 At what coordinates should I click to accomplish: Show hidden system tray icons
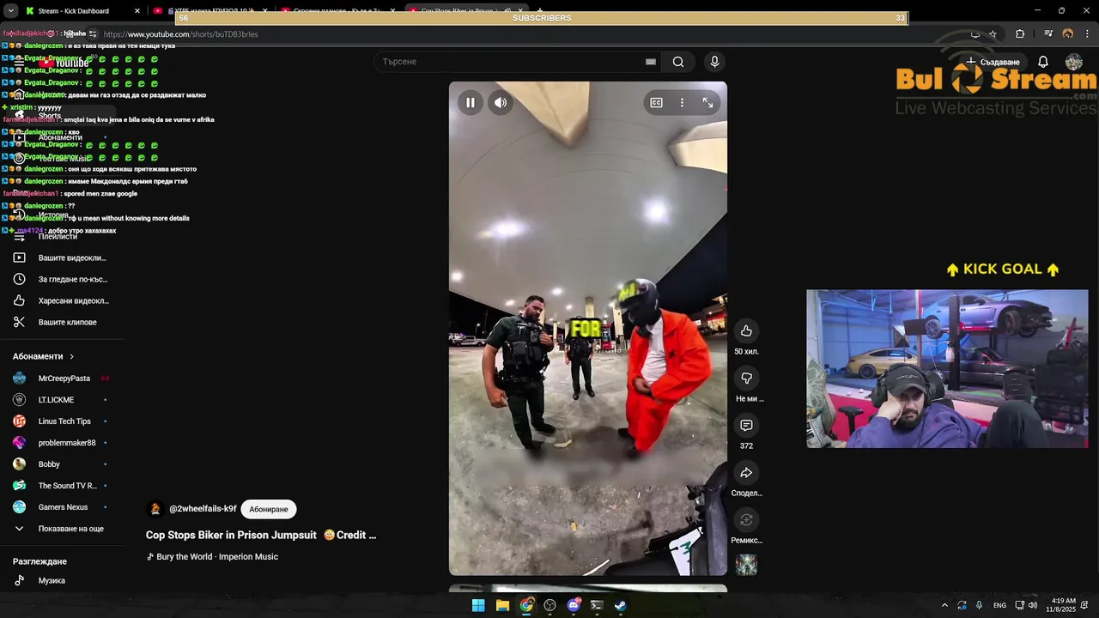click(944, 605)
